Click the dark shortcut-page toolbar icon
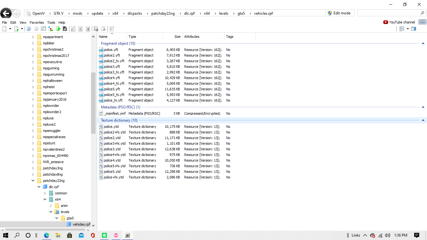Screen dimensions: 427x240 [65, 29]
